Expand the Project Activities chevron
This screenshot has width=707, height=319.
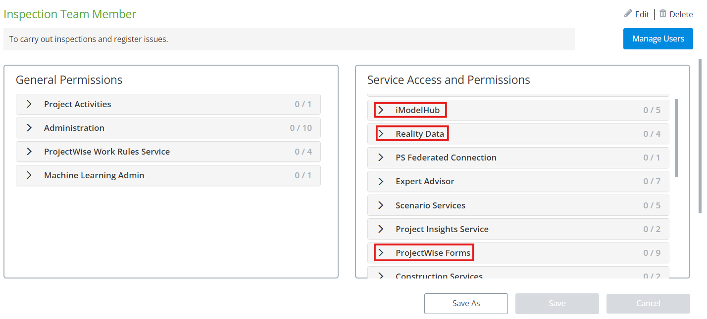(29, 104)
